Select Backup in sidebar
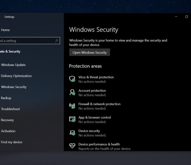 6,98
